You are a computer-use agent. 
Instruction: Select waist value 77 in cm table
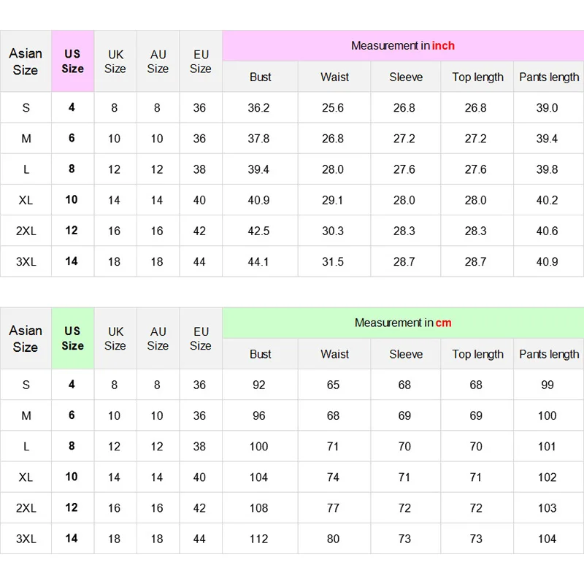click(333, 508)
